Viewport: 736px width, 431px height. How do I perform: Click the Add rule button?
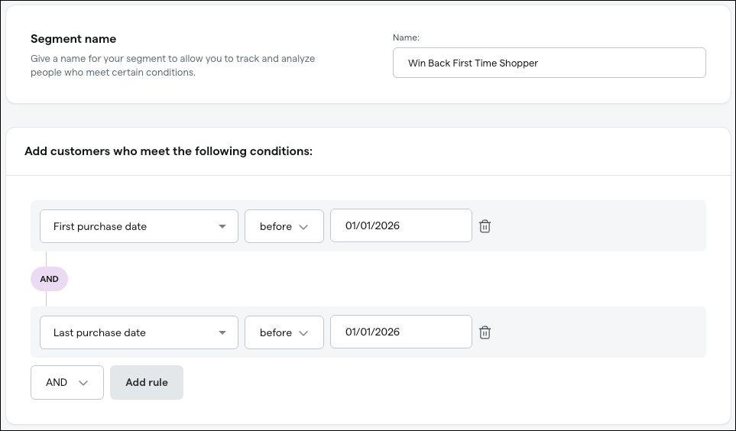coord(147,383)
